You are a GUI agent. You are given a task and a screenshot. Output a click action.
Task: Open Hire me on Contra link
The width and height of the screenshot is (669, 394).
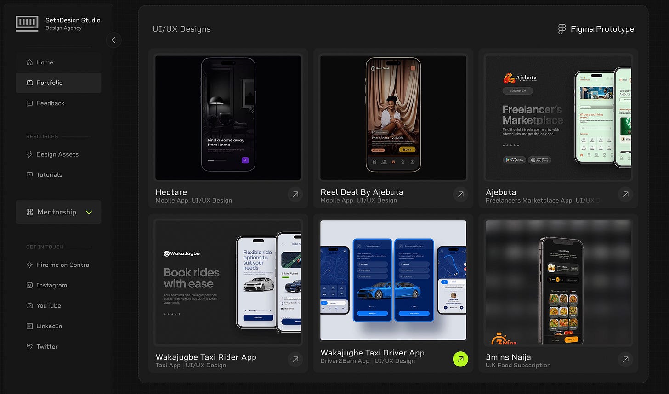(58, 265)
